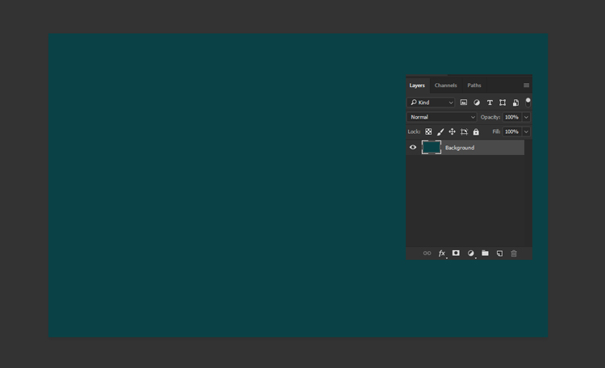Add a layer mask

tap(456, 253)
